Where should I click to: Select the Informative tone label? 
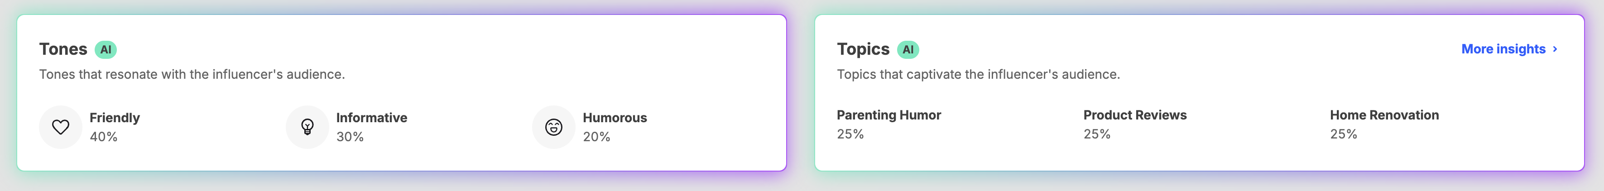372,118
